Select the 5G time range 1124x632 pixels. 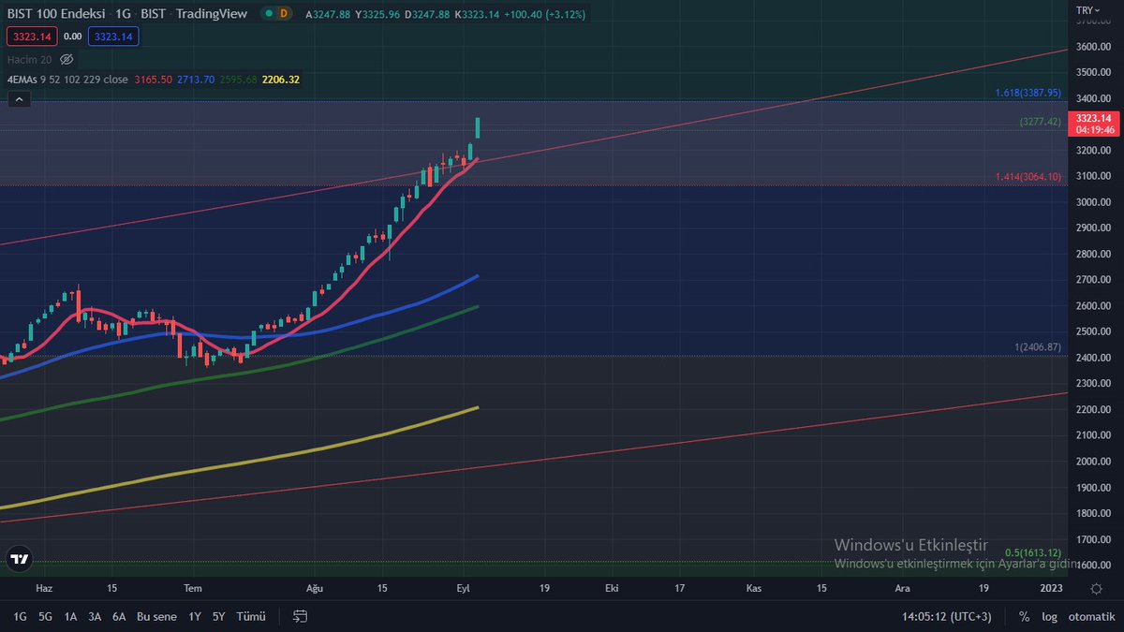tap(45, 616)
